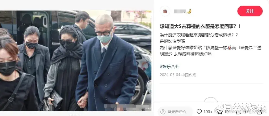Click the 登录后评论 comment field
This screenshot has width=269, height=116.
point(175,112)
